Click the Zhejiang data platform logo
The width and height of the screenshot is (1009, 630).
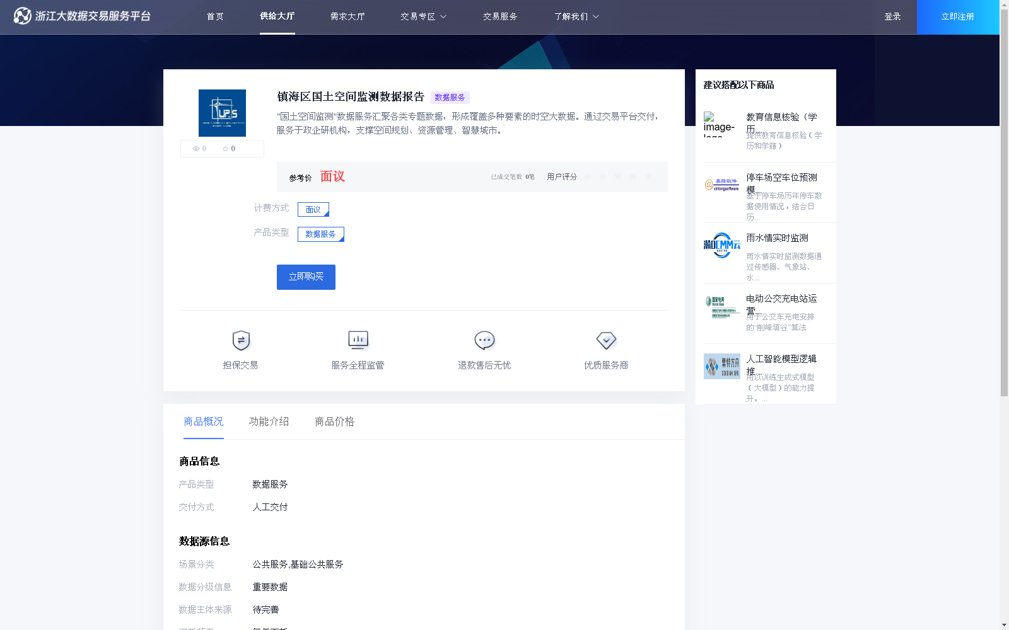(82, 16)
